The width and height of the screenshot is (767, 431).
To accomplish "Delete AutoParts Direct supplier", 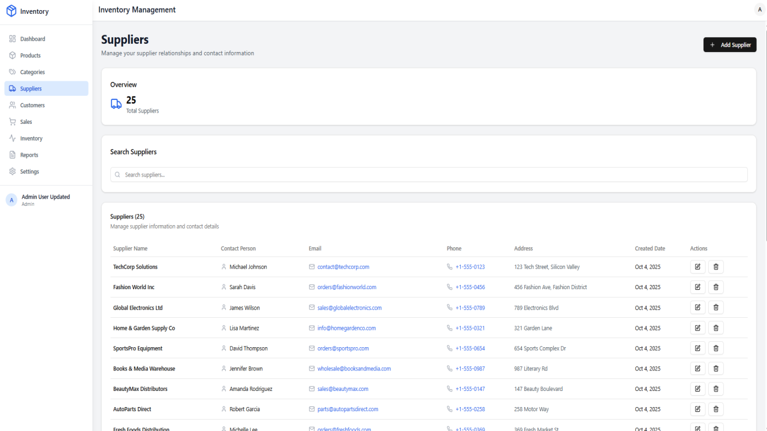I will coord(716,409).
